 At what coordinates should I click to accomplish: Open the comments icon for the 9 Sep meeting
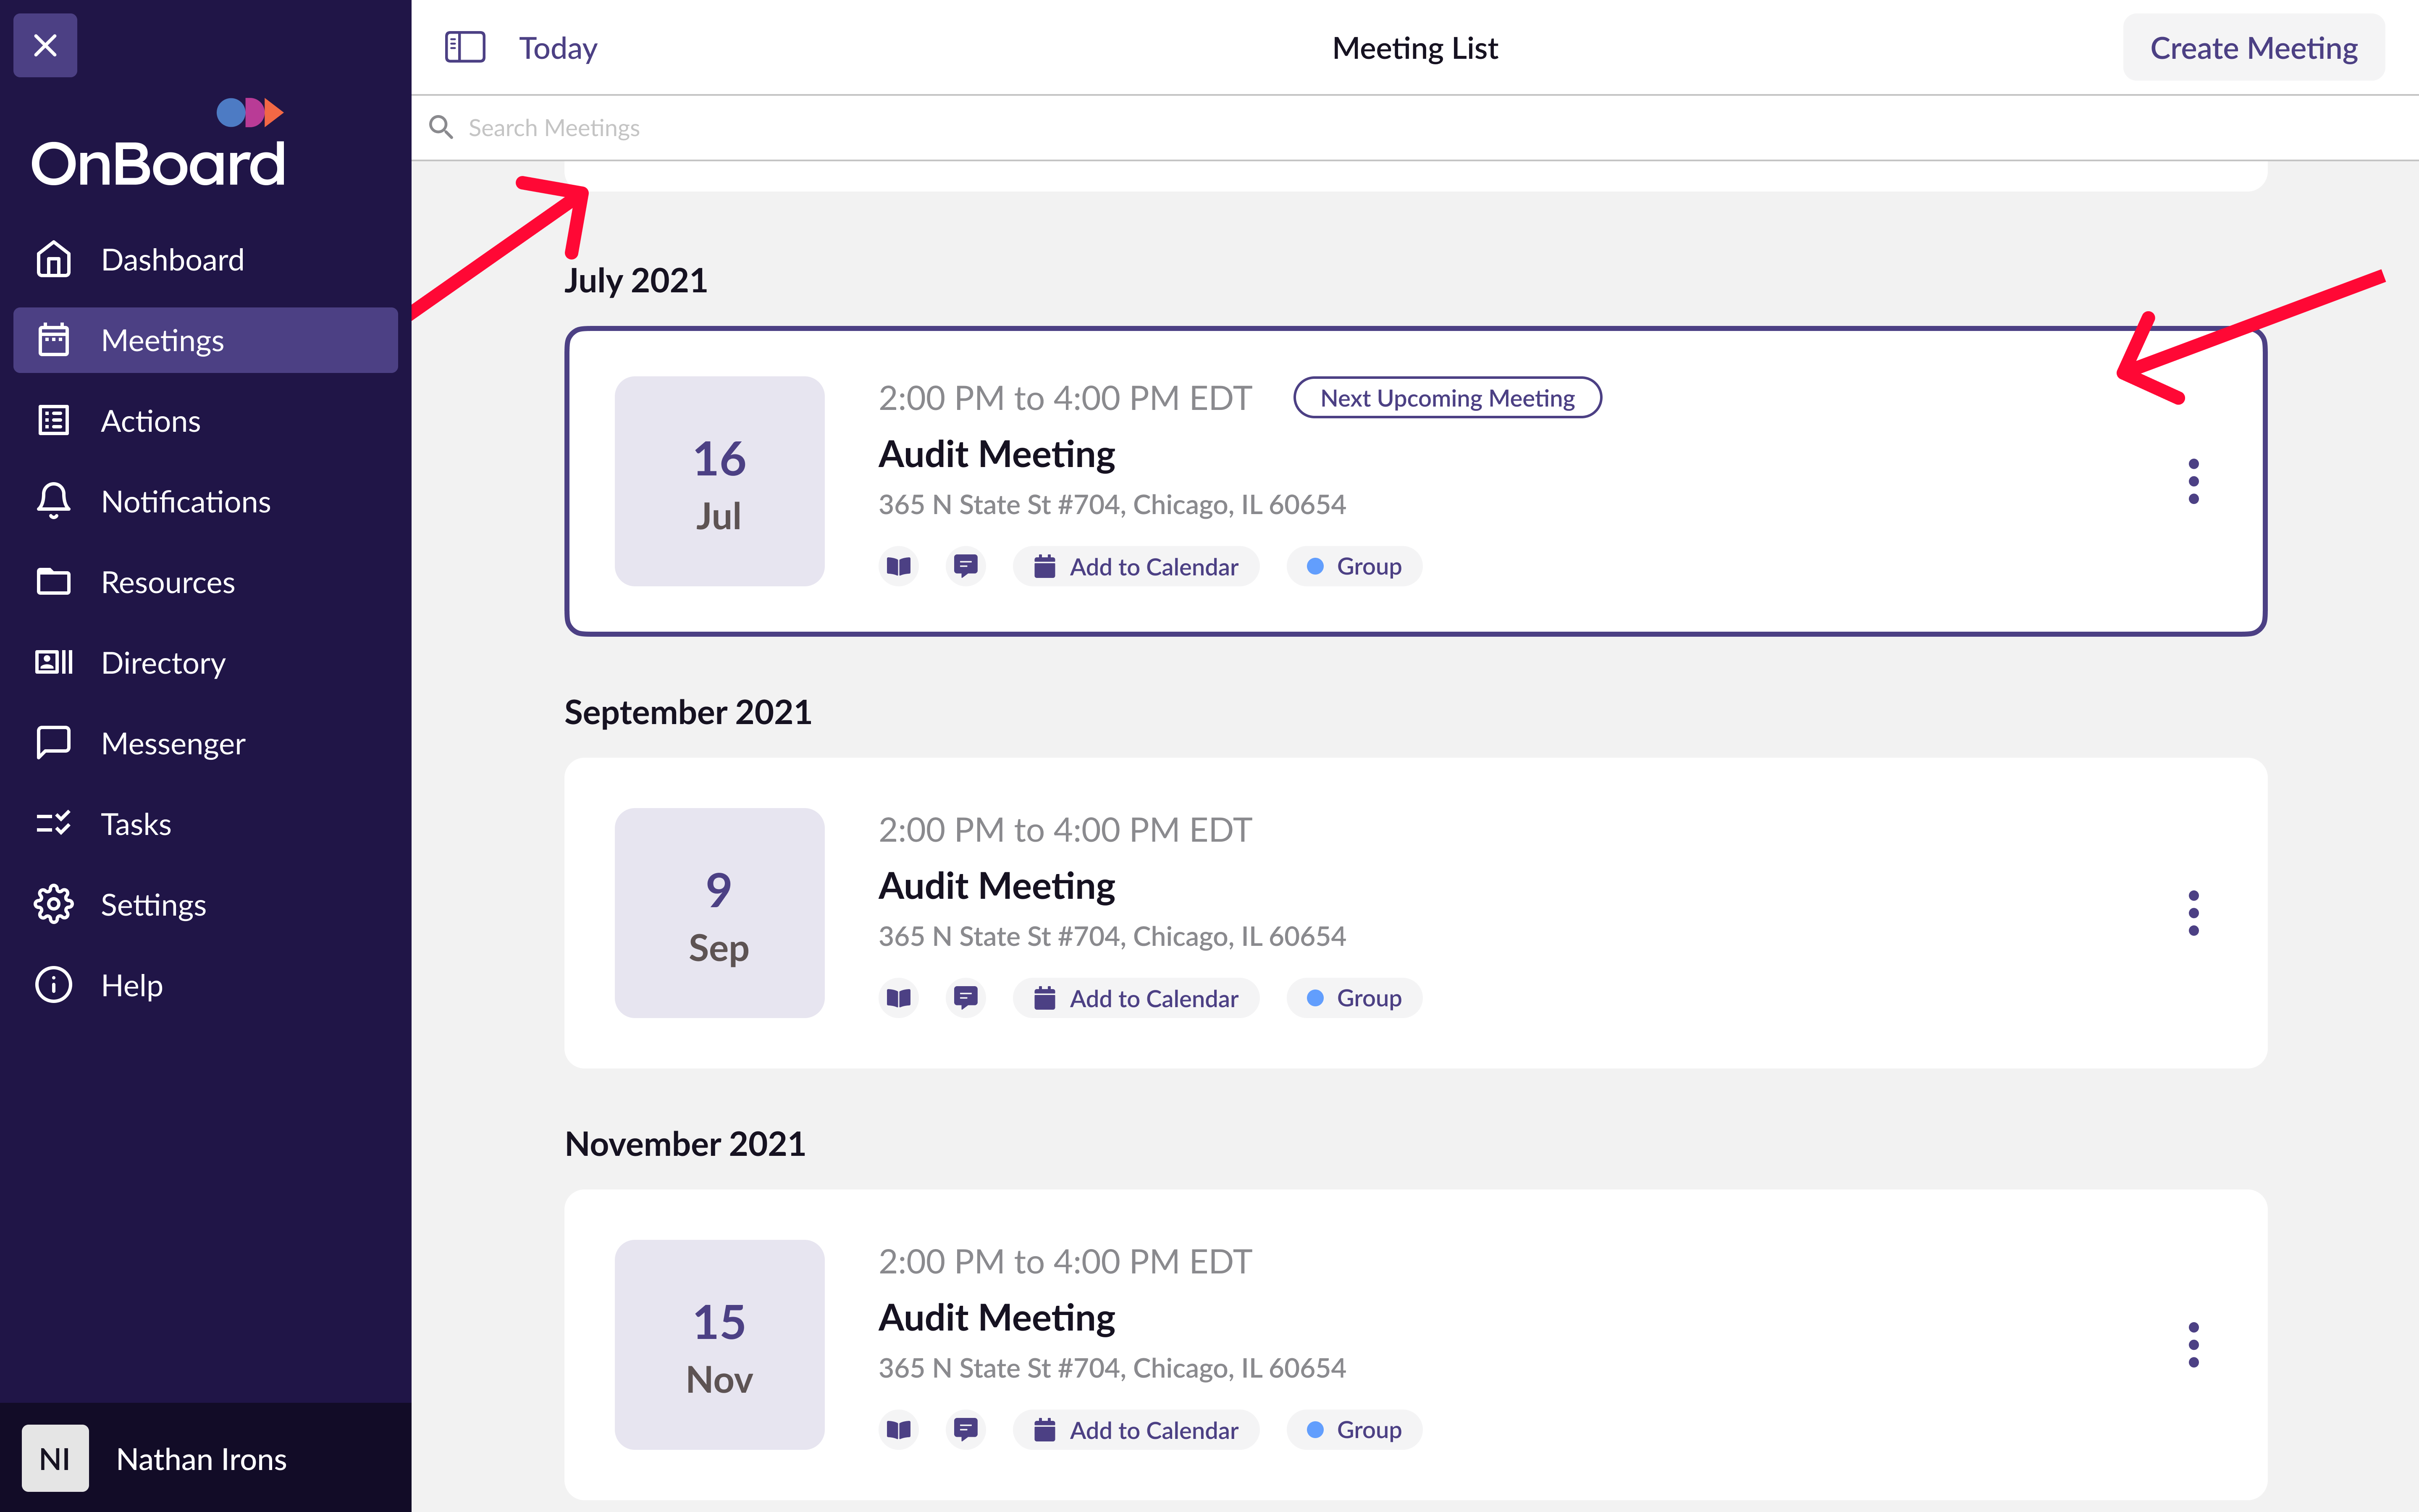tap(966, 998)
